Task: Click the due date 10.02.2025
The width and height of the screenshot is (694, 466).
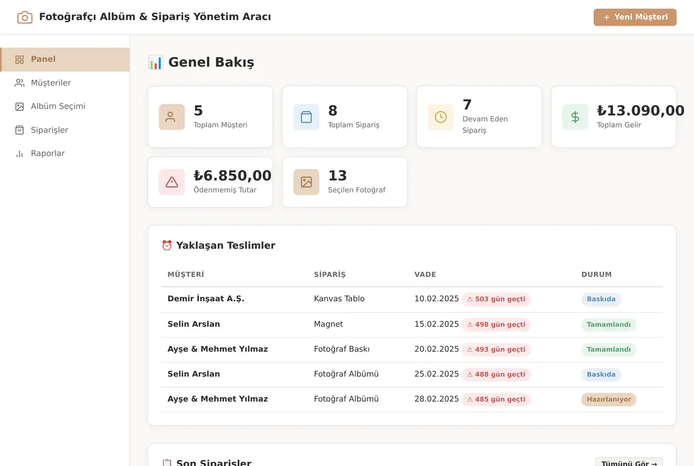Action: pos(437,299)
